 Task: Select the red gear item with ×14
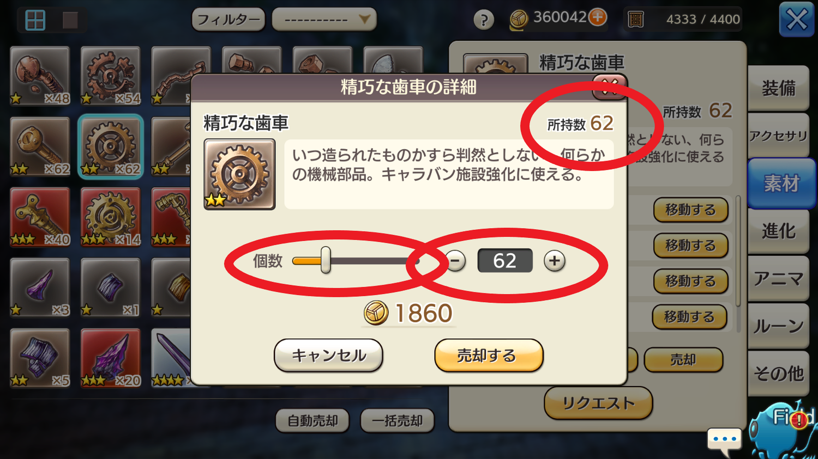[111, 217]
